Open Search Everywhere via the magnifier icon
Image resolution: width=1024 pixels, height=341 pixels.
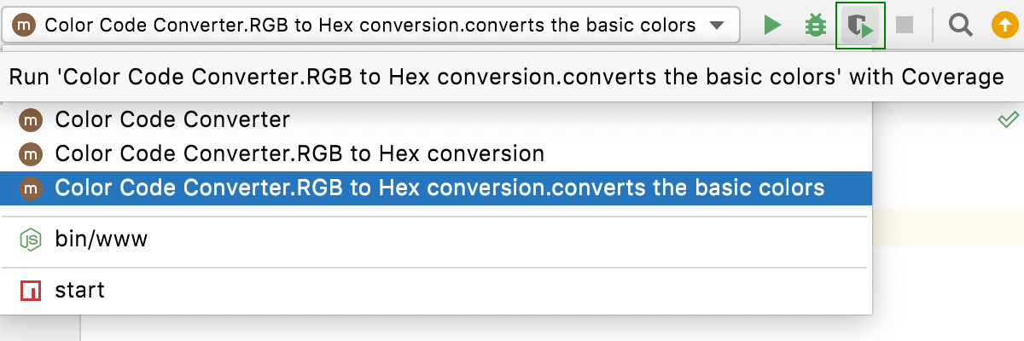pyautogui.click(x=961, y=26)
